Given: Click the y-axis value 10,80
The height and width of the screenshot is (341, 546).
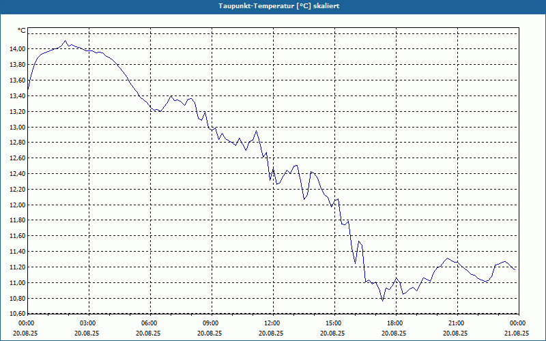Looking at the screenshot, I should point(18,299).
